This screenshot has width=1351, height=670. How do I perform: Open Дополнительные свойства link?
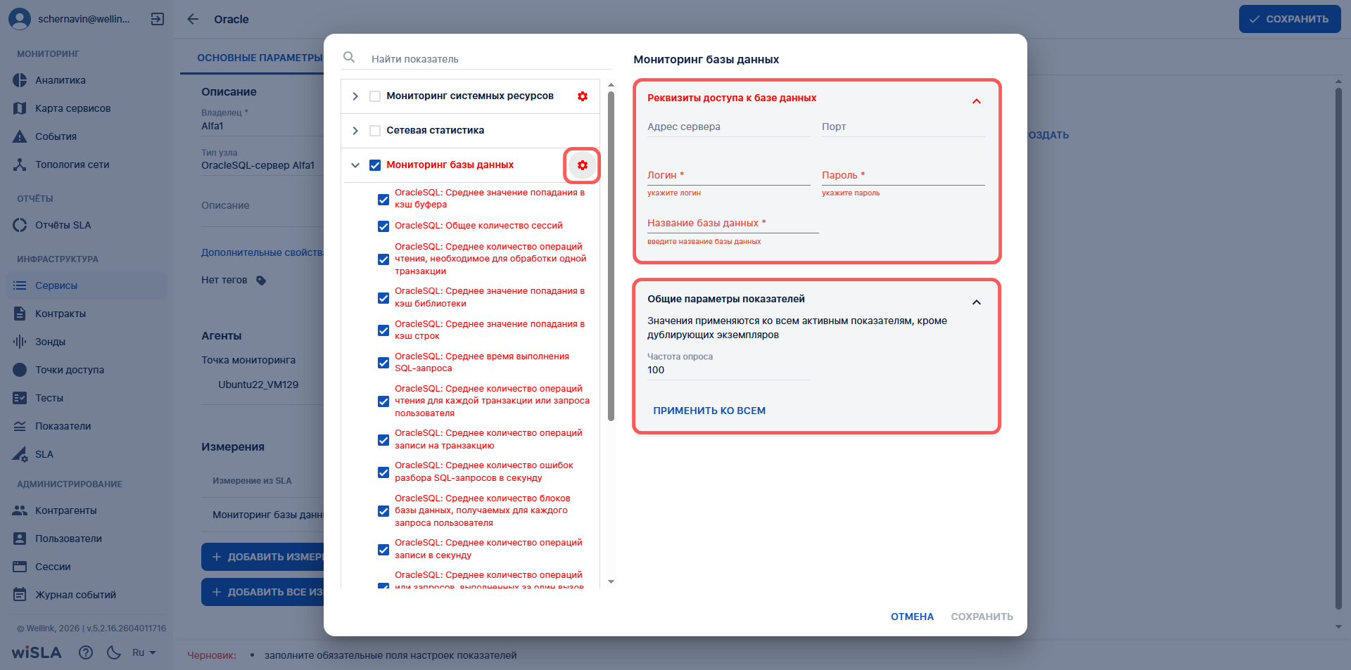click(262, 252)
